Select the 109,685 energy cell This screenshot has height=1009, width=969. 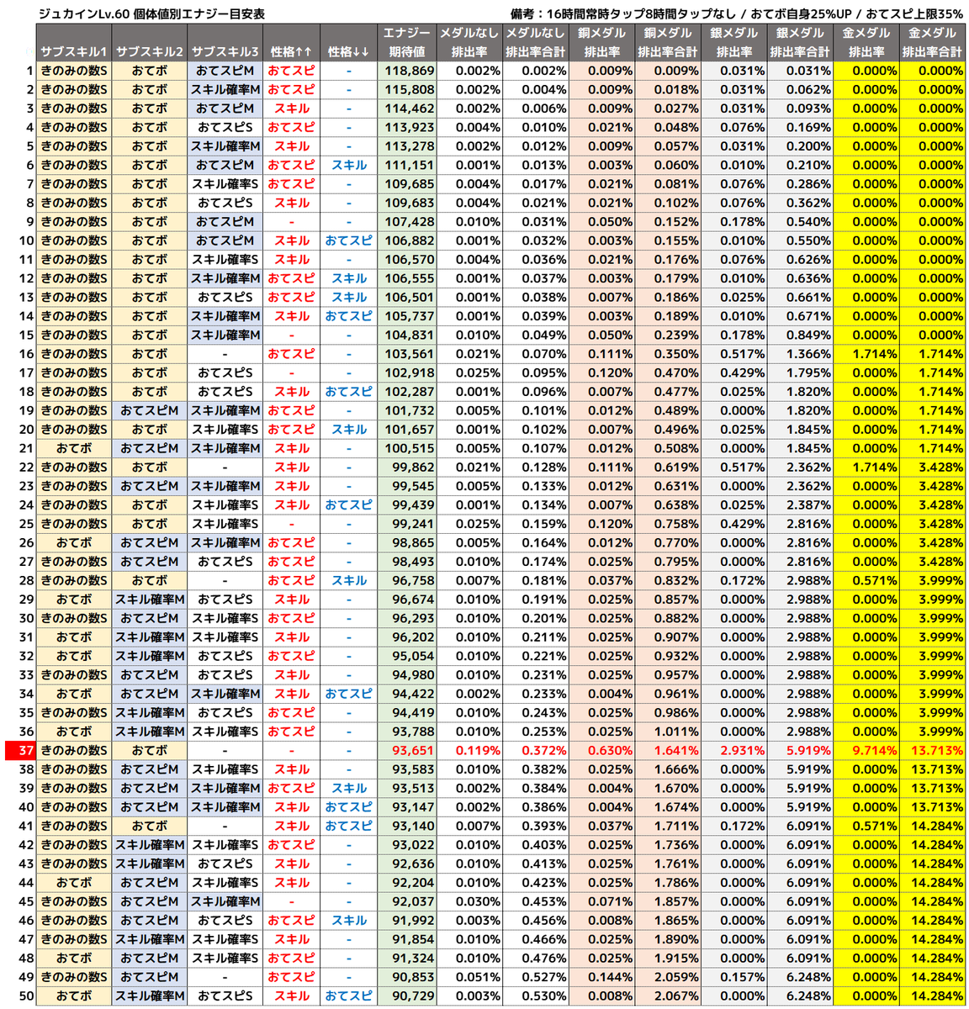pyautogui.click(x=407, y=184)
